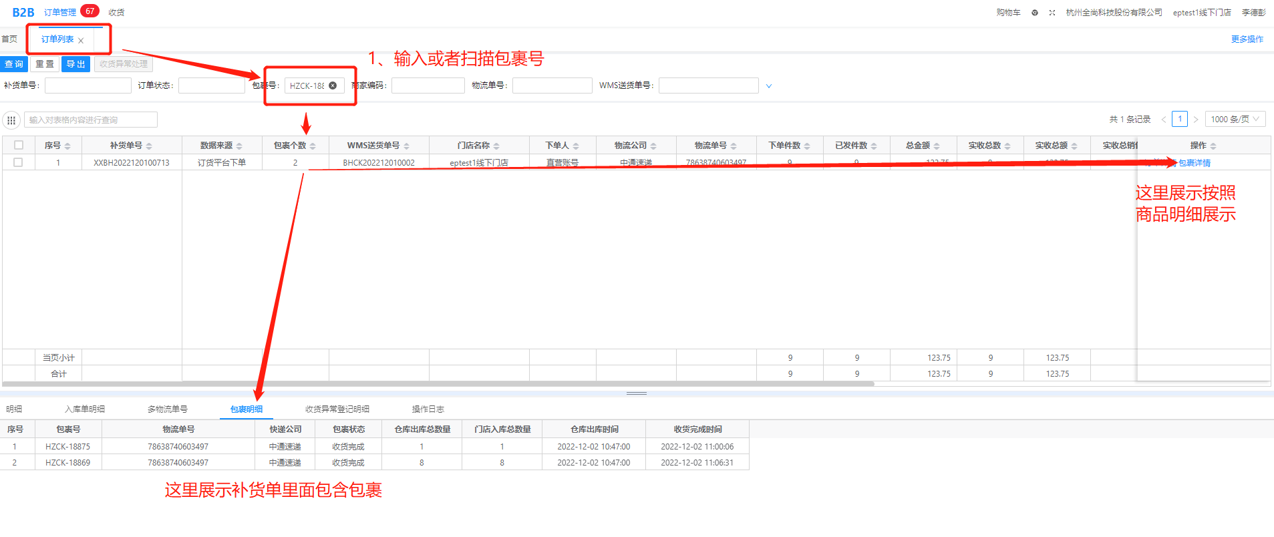Image resolution: width=1274 pixels, height=537 pixels.
Task: Click the 查询 button
Action: point(14,64)
